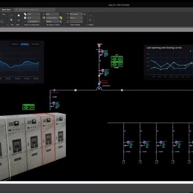Click the pen icon beside Voltage dropdown
Viewport: 193px width, 193px height.
point(44,21)
